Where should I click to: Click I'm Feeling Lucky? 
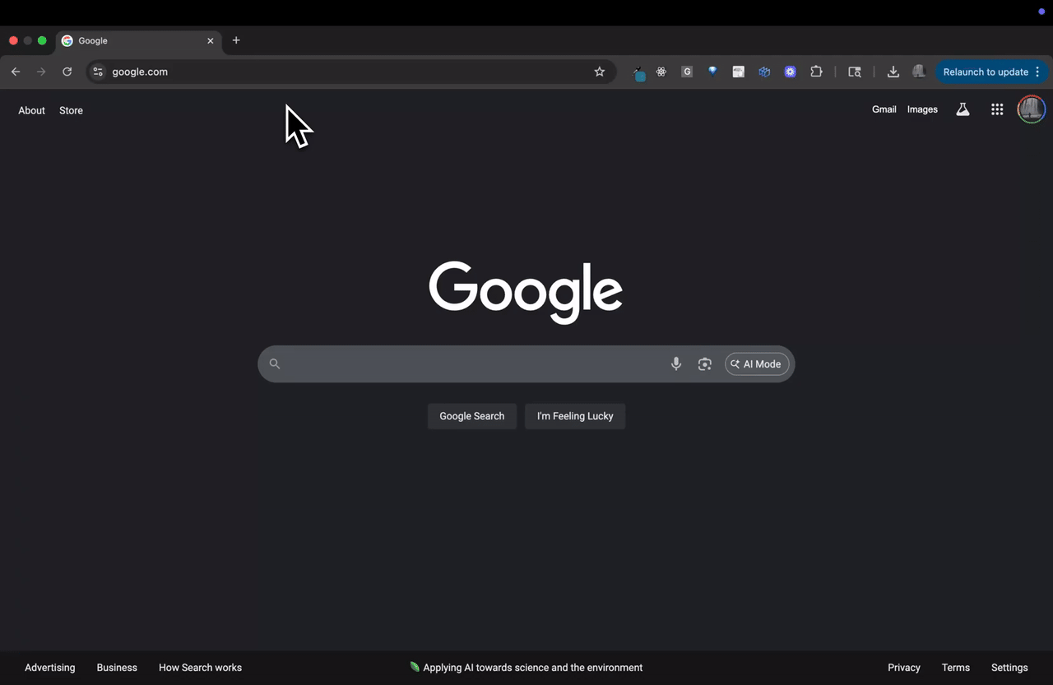pos(575,416)
